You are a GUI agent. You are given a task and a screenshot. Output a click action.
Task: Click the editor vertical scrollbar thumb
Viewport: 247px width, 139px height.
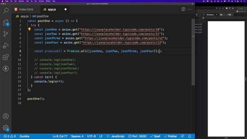[x=193, y=52]
